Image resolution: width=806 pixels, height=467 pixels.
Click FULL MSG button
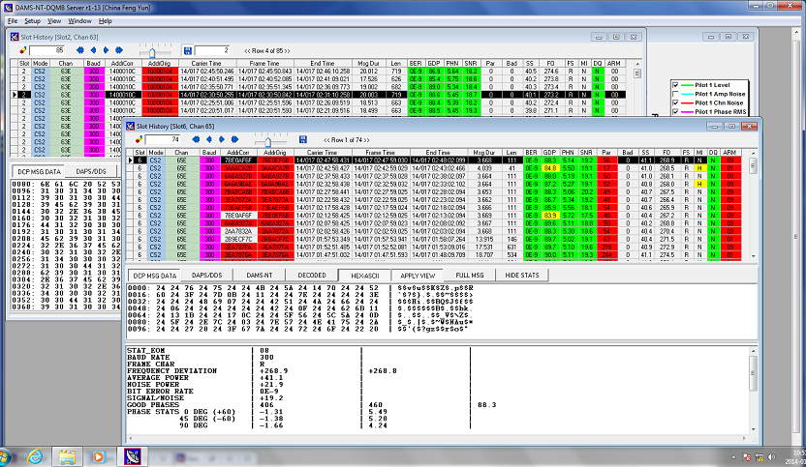469,275
